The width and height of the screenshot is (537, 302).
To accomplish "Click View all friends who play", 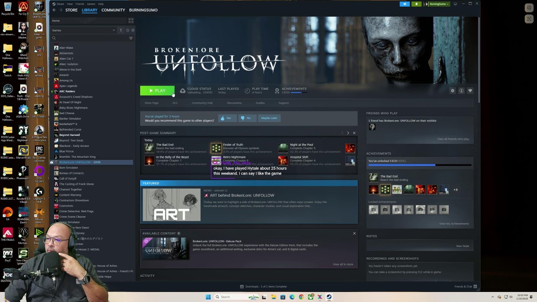I will point(453,139).
